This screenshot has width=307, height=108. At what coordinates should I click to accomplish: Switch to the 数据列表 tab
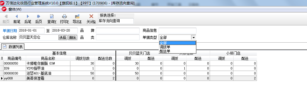click(13, 47)
